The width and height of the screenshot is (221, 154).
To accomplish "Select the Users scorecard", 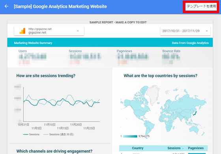I will (x=32, y=57).
